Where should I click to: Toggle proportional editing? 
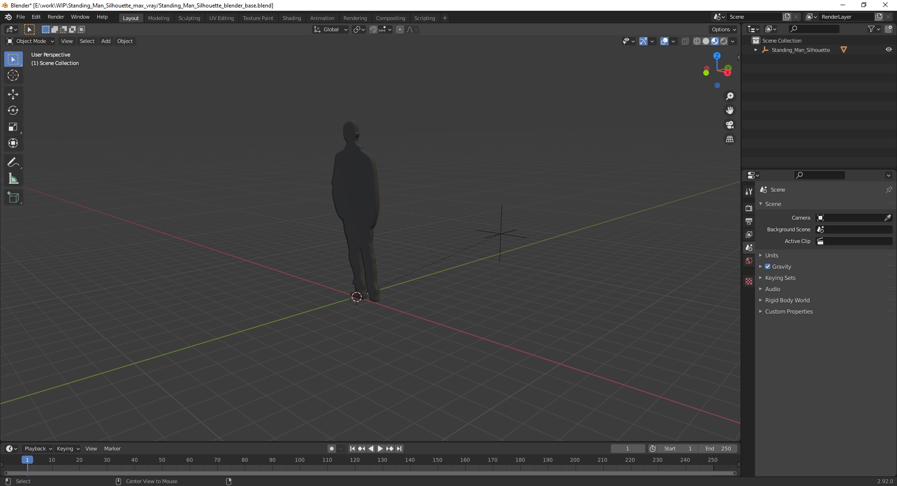click(x=400, y=29)
